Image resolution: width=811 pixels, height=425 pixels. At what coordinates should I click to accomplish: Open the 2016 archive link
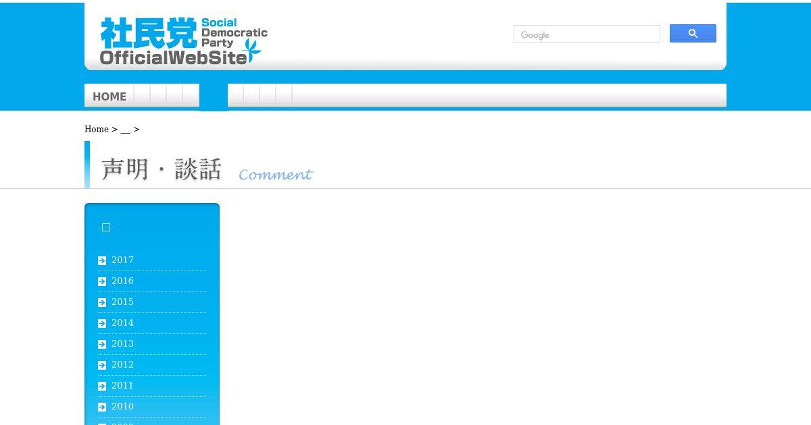pyautogui.click(x=122, y=281)
